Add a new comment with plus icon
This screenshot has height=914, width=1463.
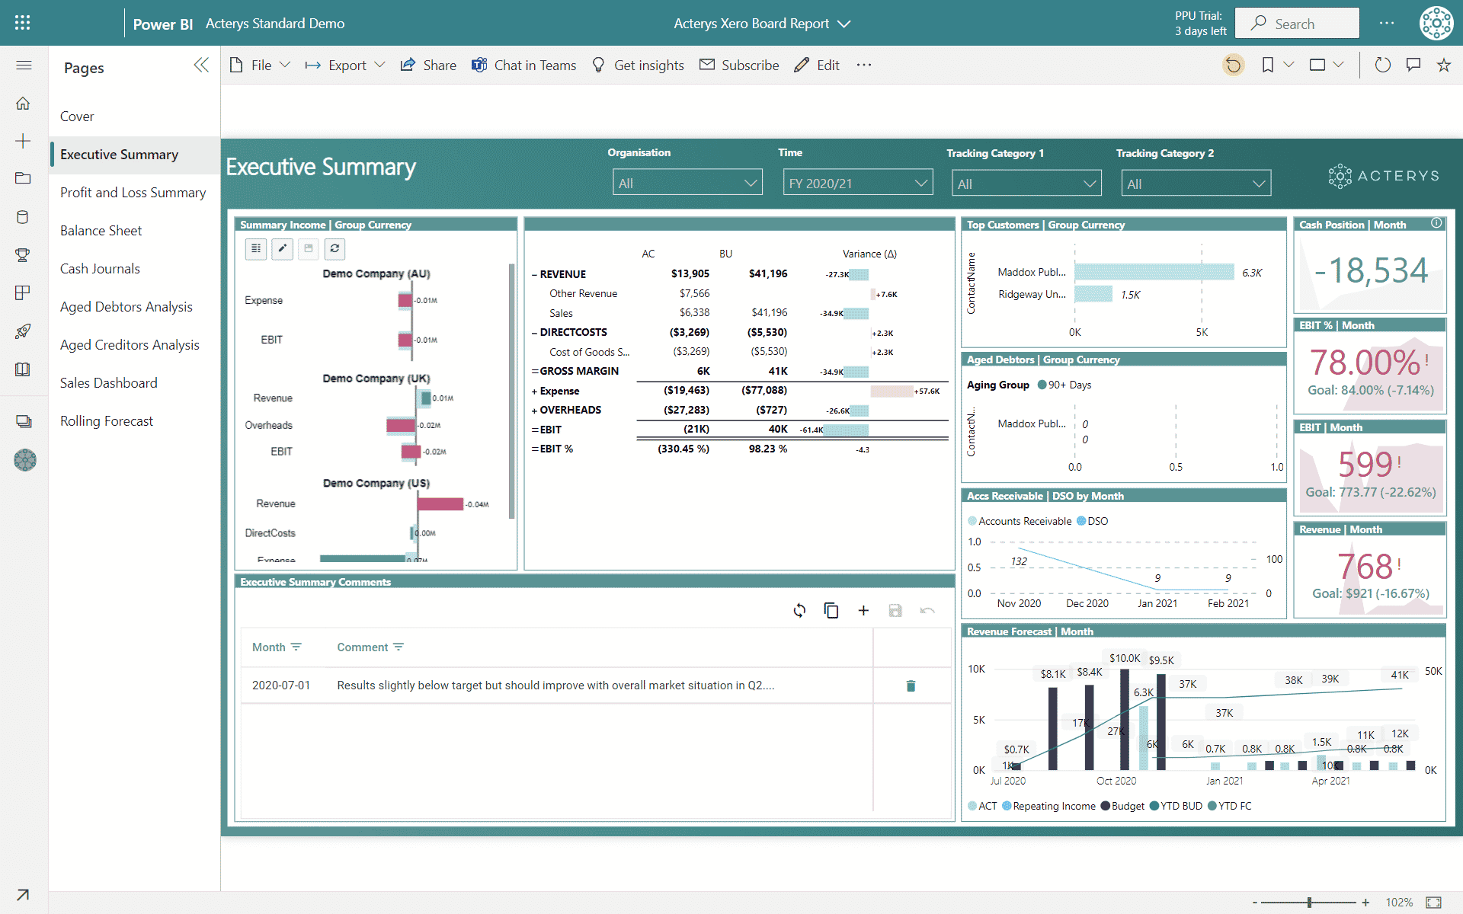[863, 610]
